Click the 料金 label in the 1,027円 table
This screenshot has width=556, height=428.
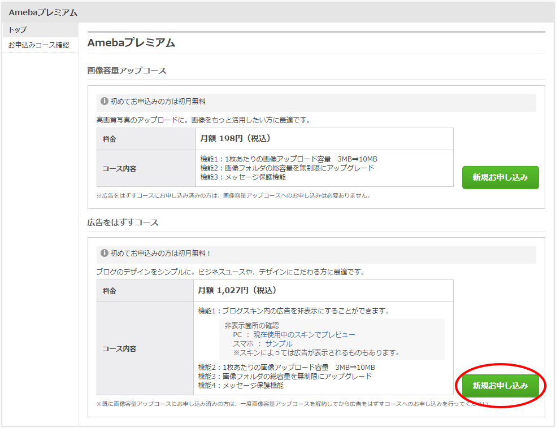coord(110,291)
